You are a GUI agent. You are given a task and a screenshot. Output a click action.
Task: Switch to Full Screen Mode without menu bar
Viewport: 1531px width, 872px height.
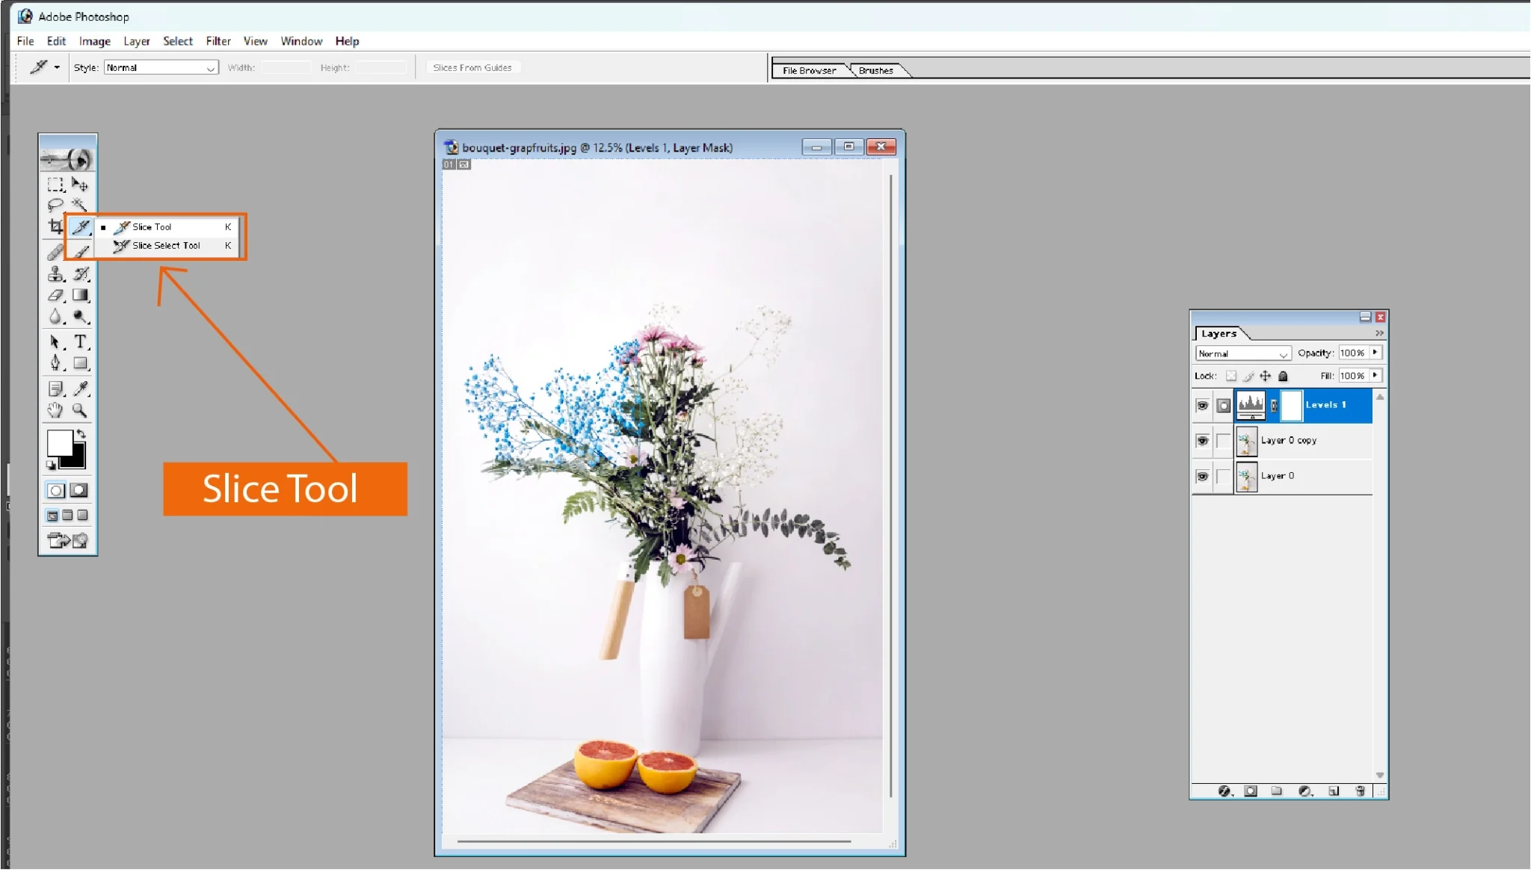[82, 516]
